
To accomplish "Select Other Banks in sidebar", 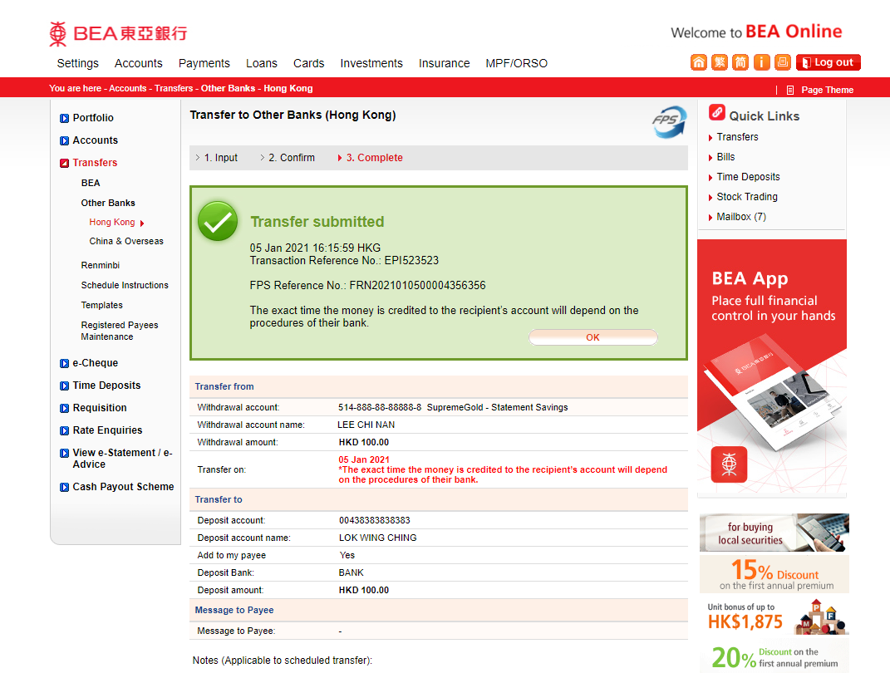I will click(108, 203).
